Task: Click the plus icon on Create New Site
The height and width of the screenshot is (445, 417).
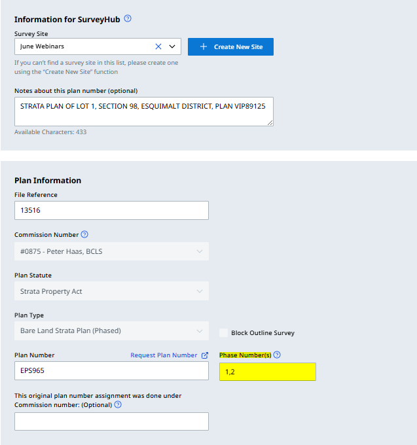Action: pyautogui.click(x=204, y=47)
